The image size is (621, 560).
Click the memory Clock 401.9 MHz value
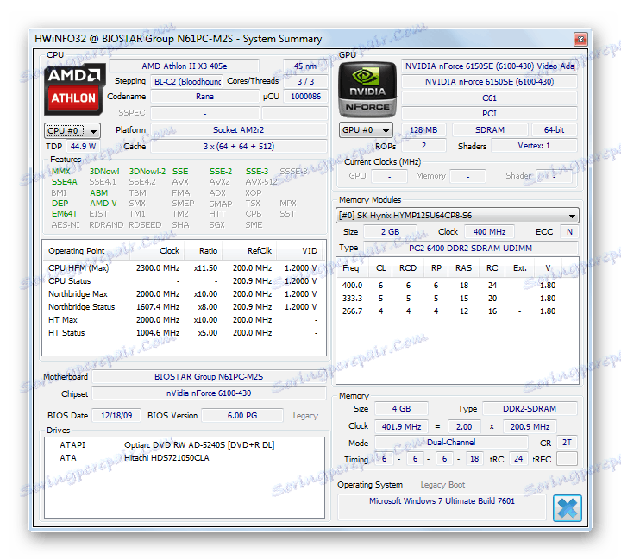[x=401, y=427]
